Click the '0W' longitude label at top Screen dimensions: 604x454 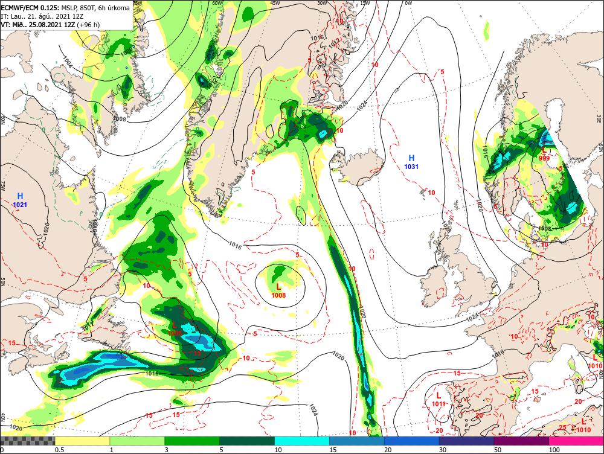pyautogui.click(x=408, y=3)
